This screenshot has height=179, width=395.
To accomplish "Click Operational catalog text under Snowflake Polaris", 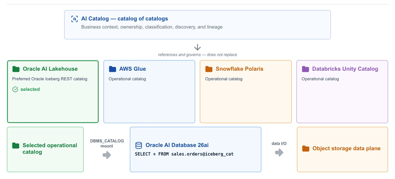I will 224,79.
